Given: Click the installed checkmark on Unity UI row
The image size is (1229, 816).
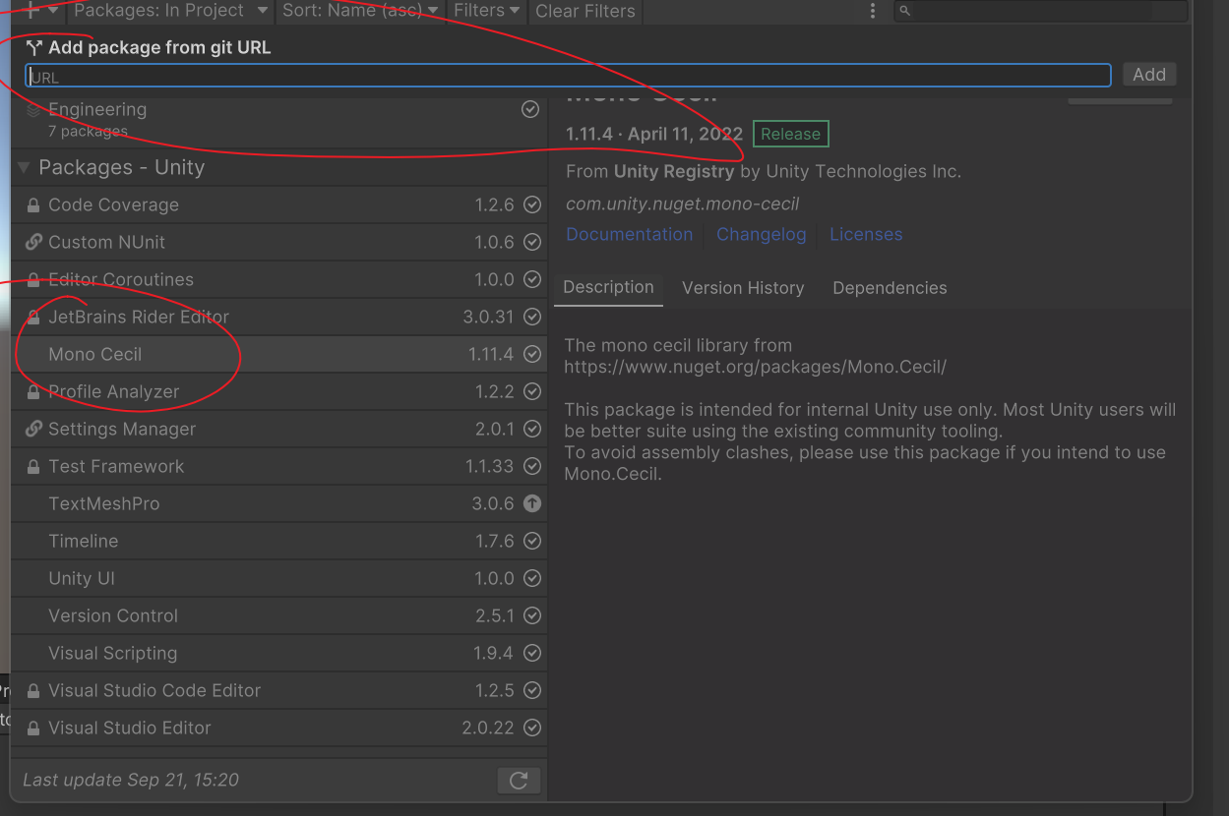Looking at the screenshot, I should [532, 578].
